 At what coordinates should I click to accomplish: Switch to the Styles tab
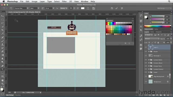(x=156, y=29)
